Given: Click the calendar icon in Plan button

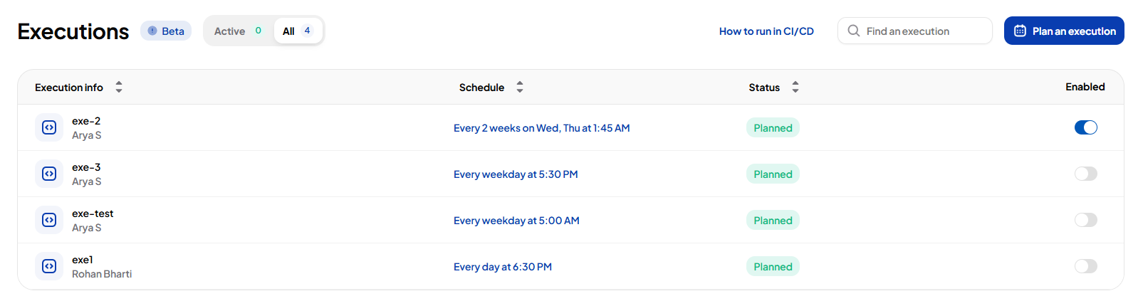Looking at the screenshot, I should [x=1020, y=31].
